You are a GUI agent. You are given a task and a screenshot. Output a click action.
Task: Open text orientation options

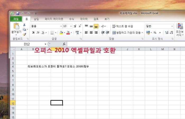[x=104, y=26]
